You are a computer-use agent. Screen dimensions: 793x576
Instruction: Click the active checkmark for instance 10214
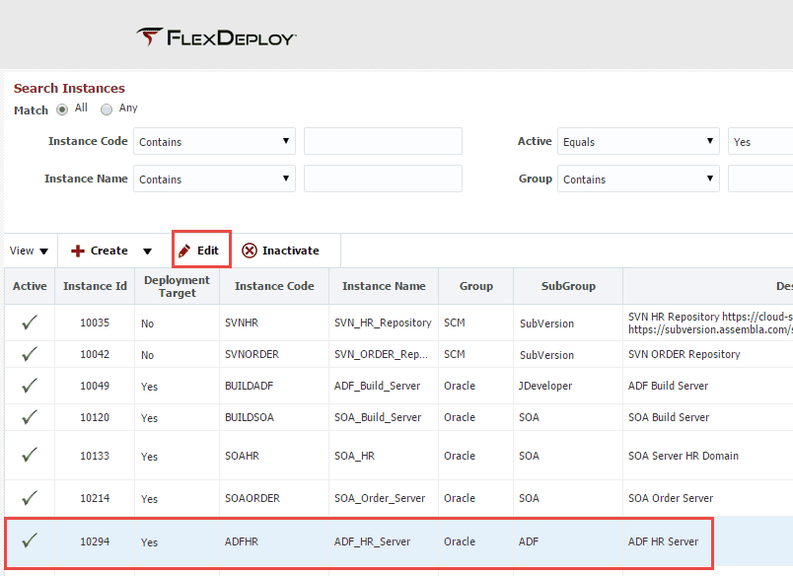[x=30, y=498]
